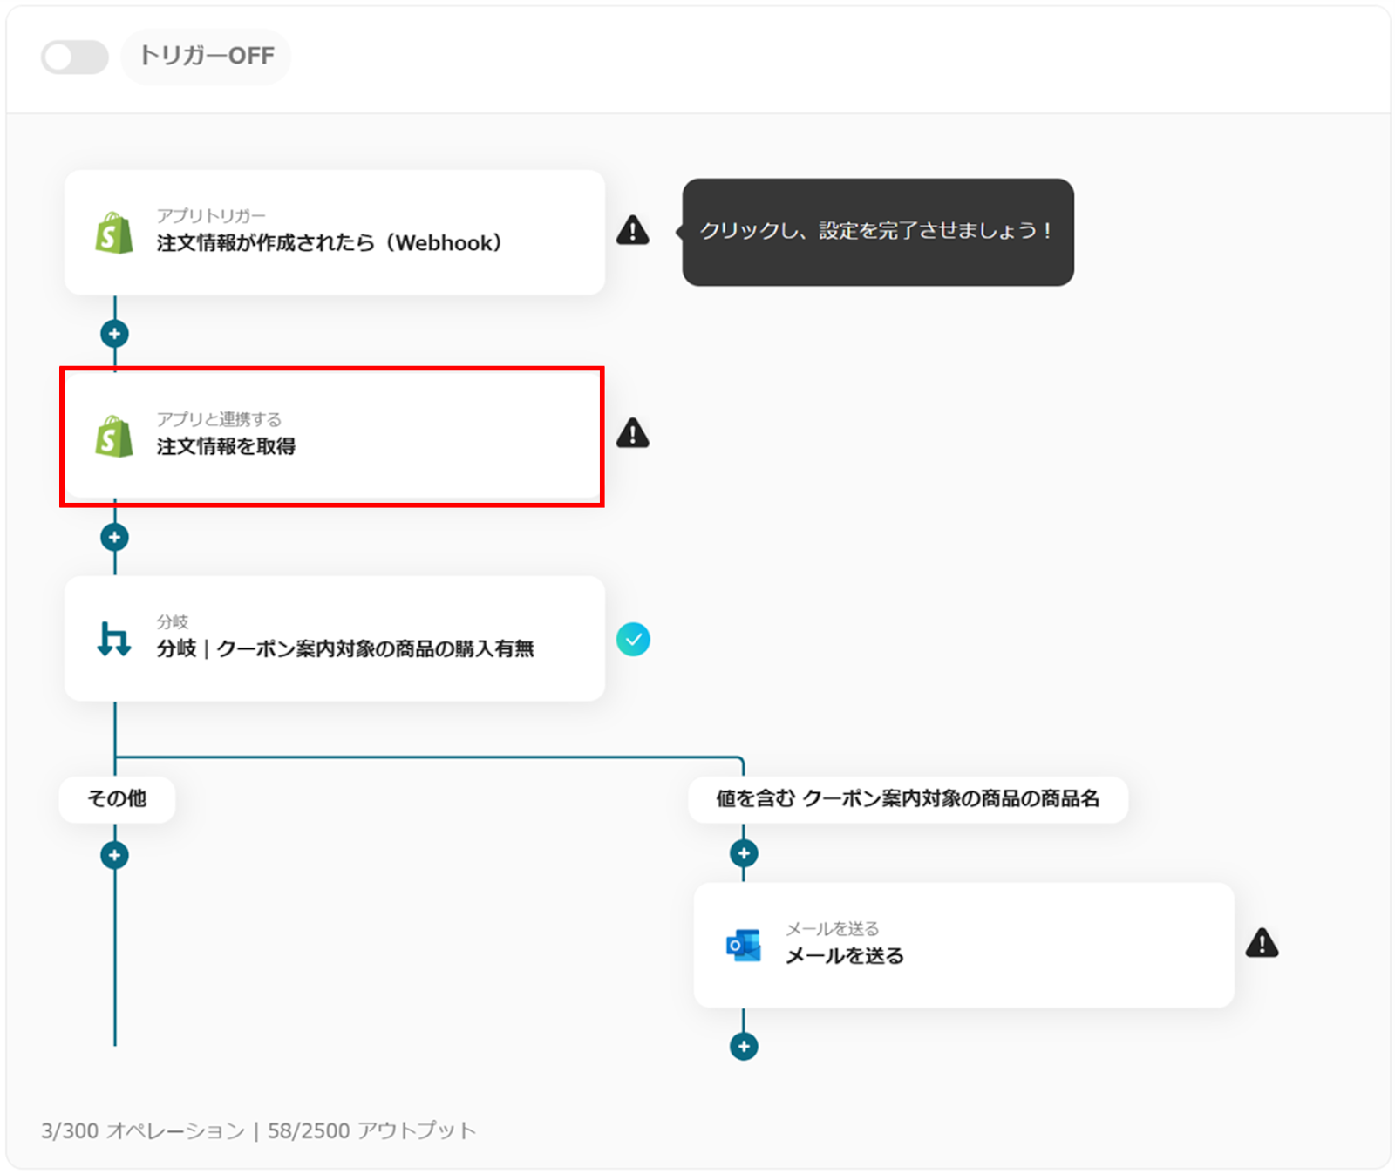
Task: Click Shopify icon on the Webhook trigger card
Action: tap(114, 233)
